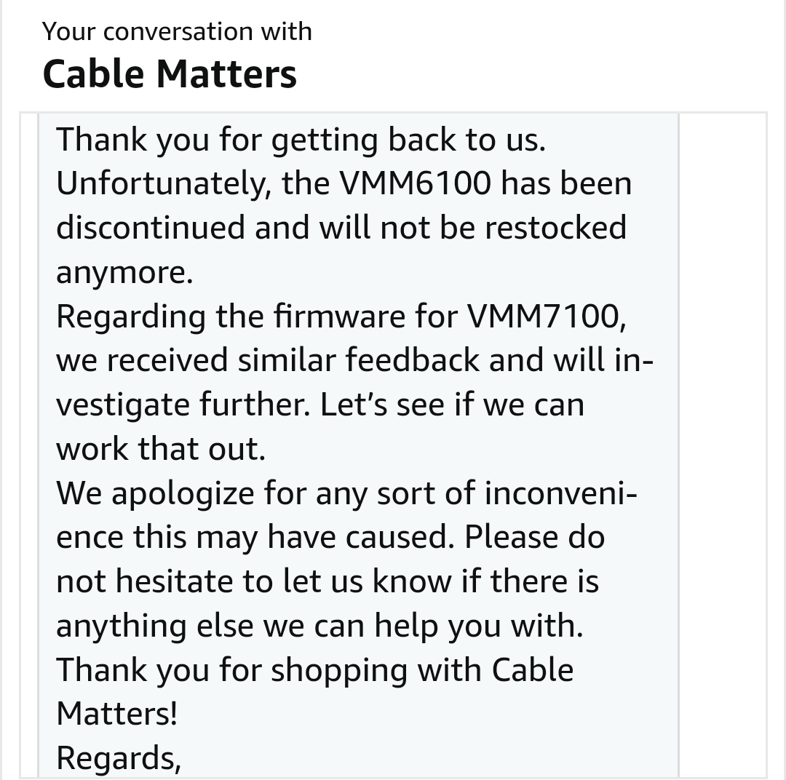Image resolution: width=786 pixels, height=780 pixels.
Task: Click 'work that out.' text
Action: 161,448
